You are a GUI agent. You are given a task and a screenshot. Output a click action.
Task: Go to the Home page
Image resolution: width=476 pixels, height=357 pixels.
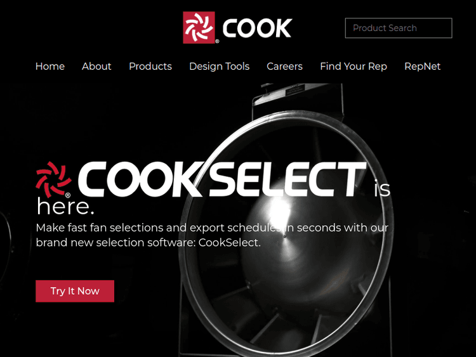click(50, 66)
